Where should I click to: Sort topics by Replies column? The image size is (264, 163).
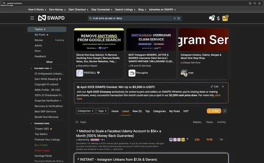(x=197, y=122)
